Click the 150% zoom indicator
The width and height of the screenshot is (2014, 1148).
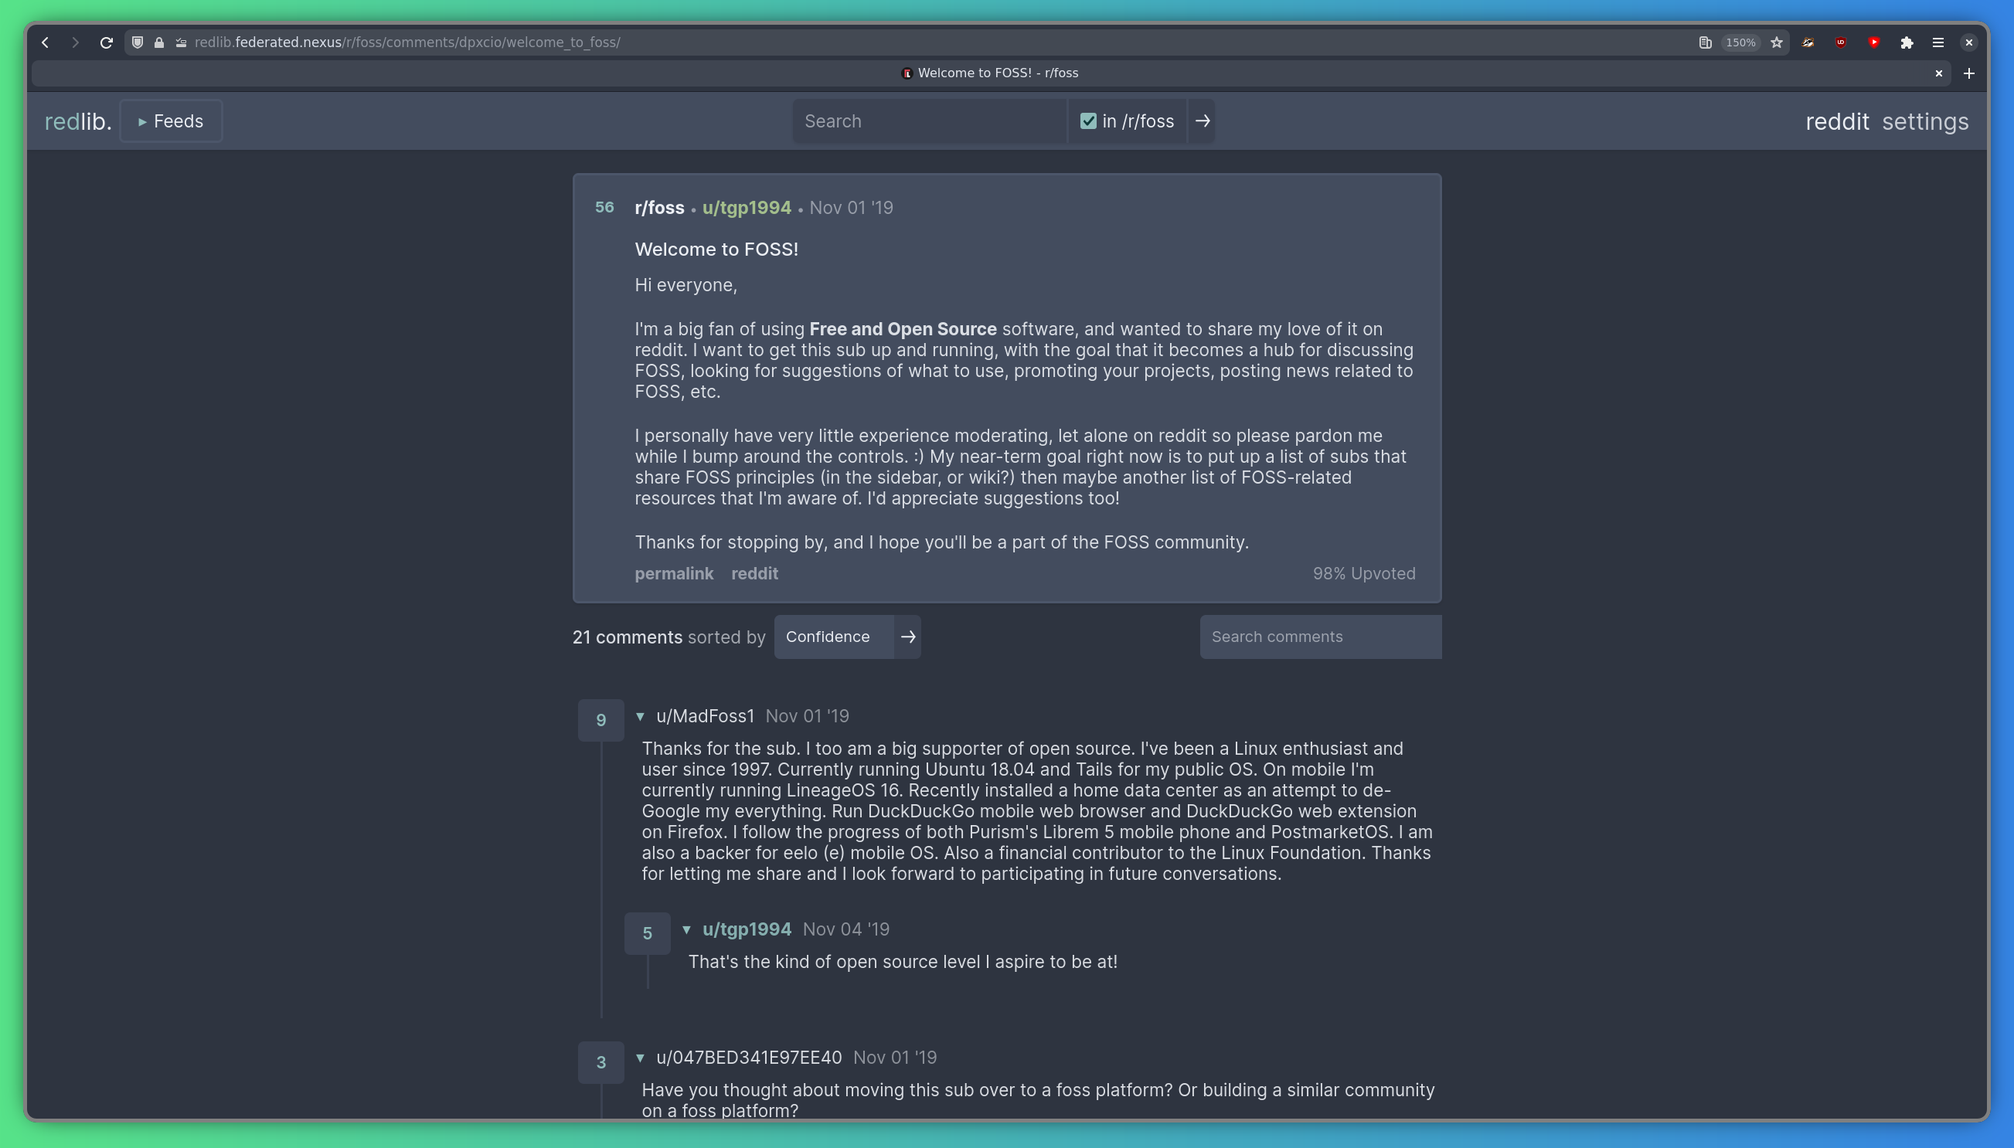1740,42
